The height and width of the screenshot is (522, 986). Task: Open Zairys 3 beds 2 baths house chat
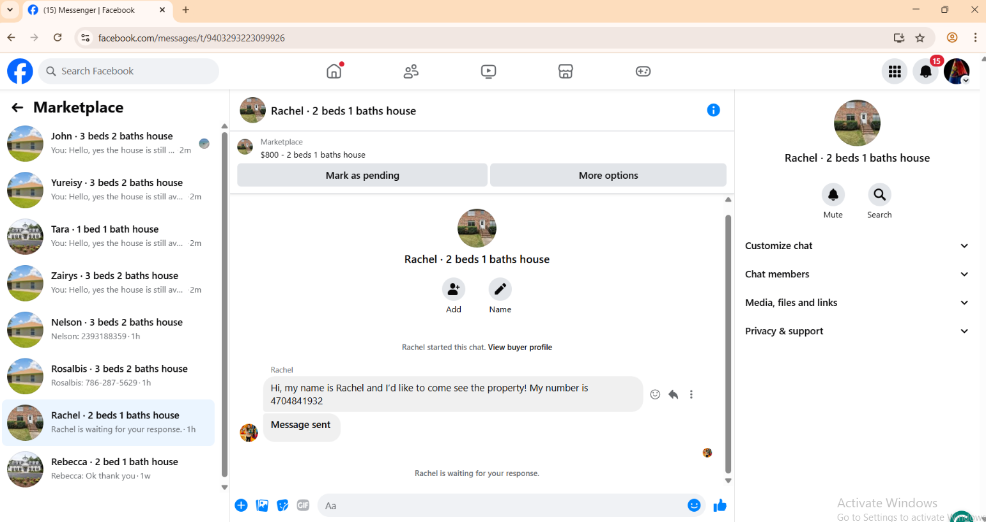(109, 283)
